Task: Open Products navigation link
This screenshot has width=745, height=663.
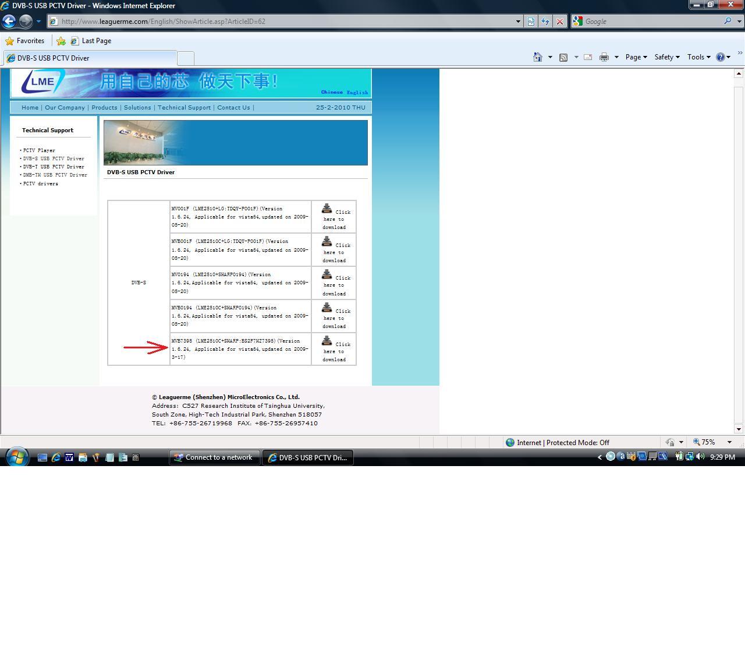Action: [x=104, y=108]
